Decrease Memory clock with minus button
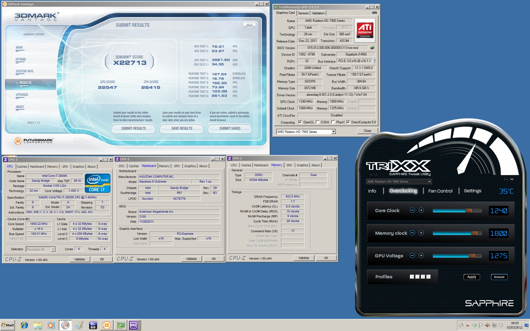This screenshot has height=331, width=530. [x=412, y=233]
